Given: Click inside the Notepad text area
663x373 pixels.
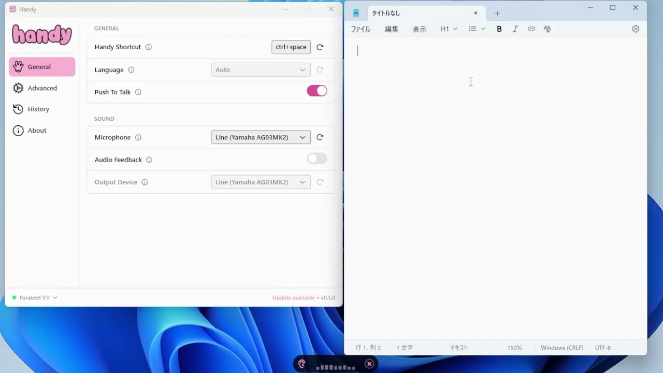Looking at the screenshot, I should pos(495,189).
